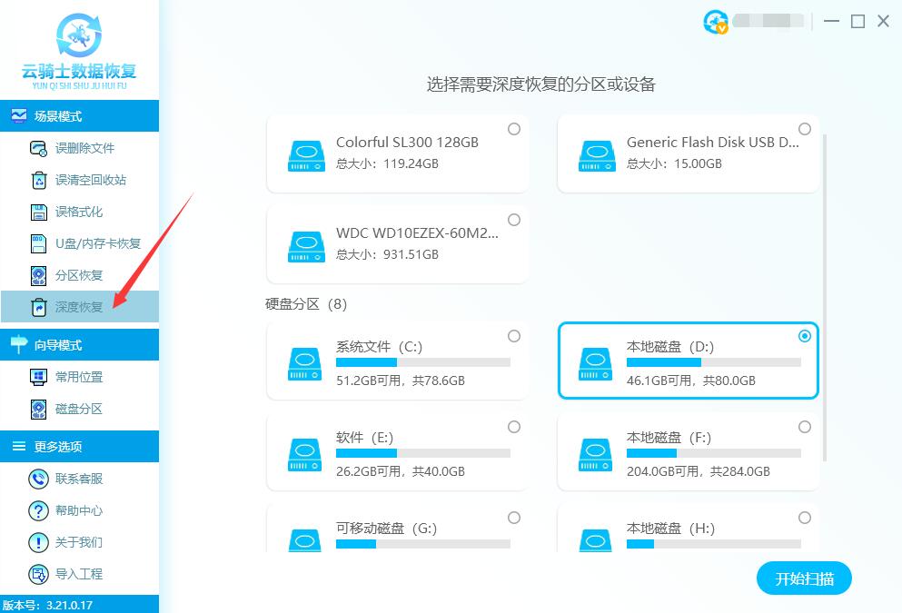Click the WDC WD10EZEX drive icon
The width and height of the screenshot is (902, 613).
point(306,247)
